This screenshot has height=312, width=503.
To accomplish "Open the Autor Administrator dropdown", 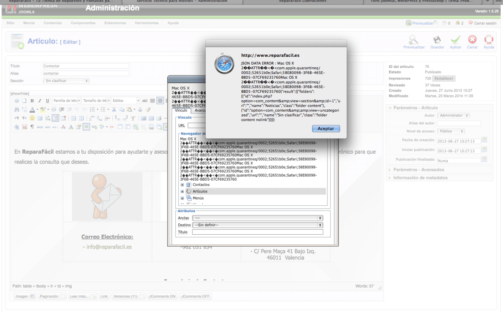I will (x=454, y=115).
